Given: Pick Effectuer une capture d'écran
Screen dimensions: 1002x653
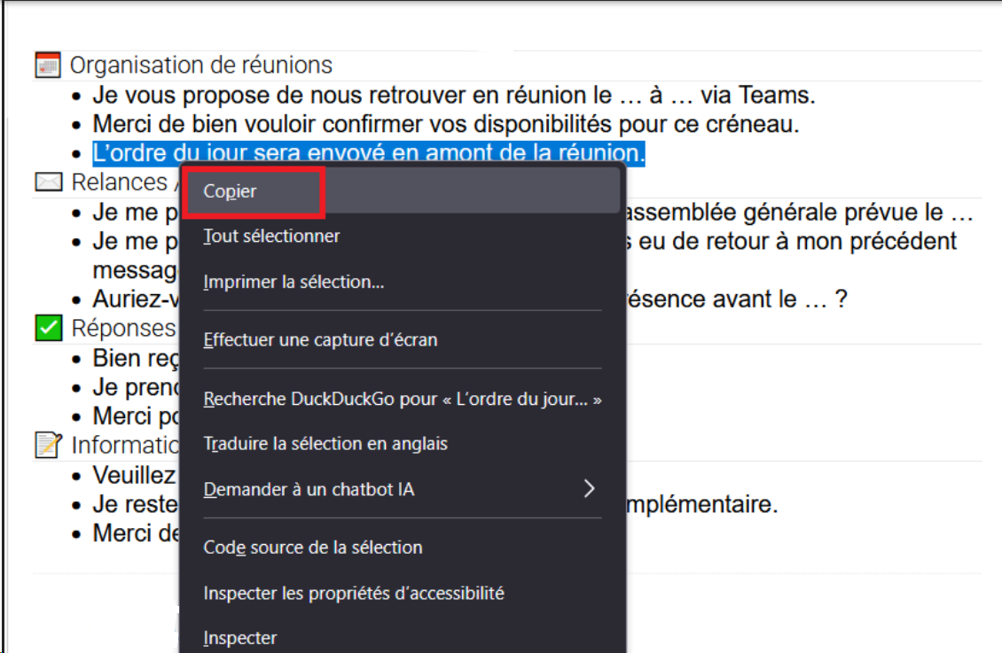Looking at the screenshot, I should 320,339.
